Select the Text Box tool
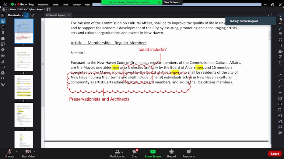This screenshot has height=159, width=284. point(280,17)
